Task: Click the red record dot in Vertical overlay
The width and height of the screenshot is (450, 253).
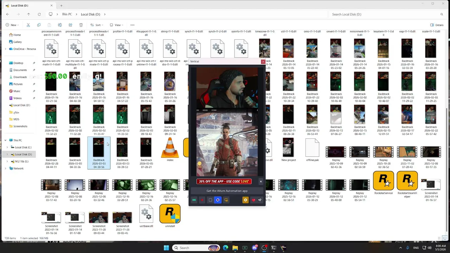Action: click(x=202, y=200)
